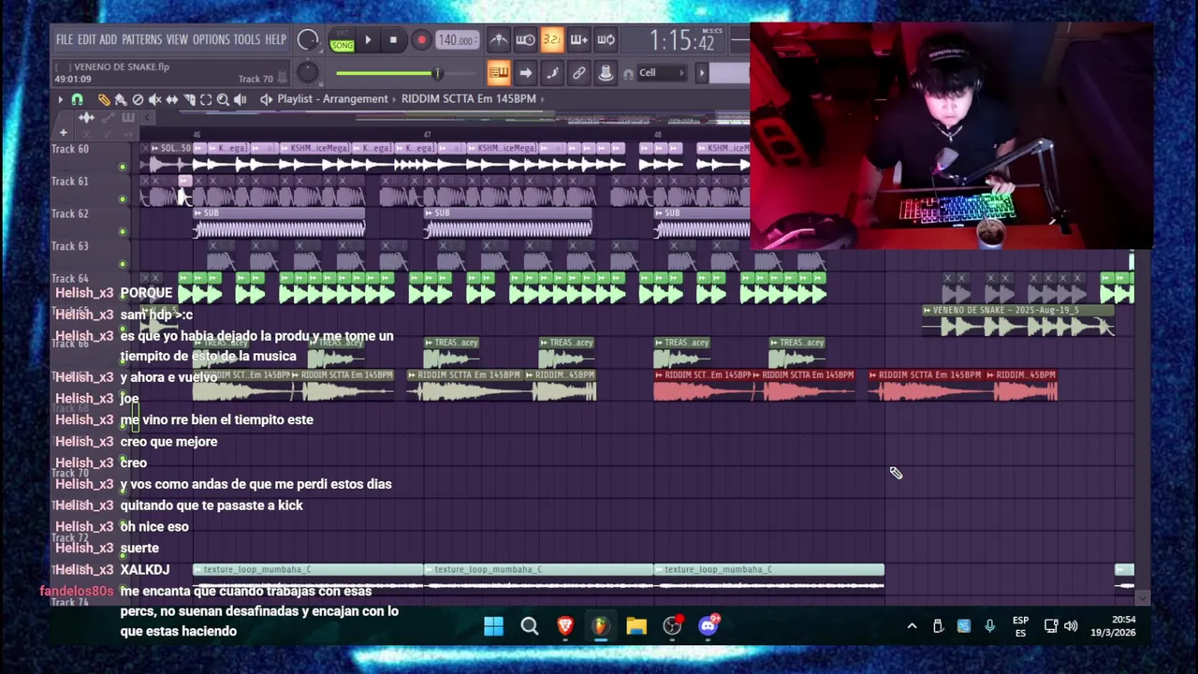Toggle the multilink to controllers icon

(x=578, y=73)
